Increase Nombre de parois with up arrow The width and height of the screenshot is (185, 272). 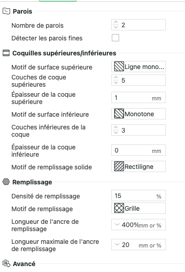[116, 22]
